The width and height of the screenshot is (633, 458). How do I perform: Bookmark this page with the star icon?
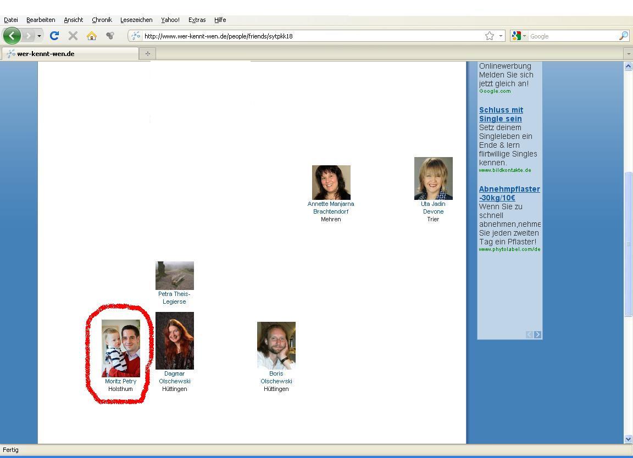point(489,36)
